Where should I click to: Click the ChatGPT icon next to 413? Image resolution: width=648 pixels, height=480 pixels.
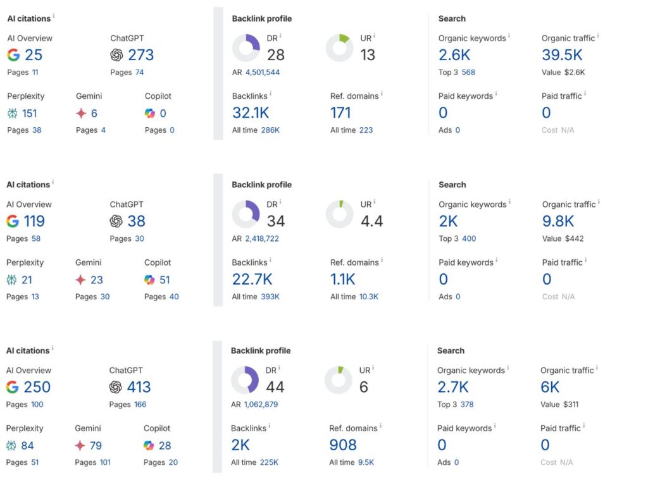tap(115, 387)
